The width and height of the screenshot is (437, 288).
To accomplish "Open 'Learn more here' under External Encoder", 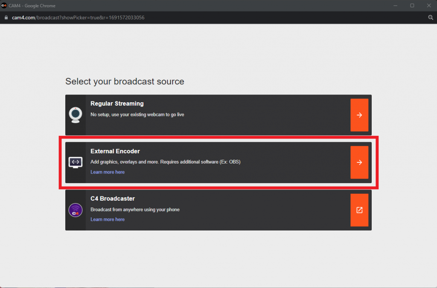I will (108, 172).
